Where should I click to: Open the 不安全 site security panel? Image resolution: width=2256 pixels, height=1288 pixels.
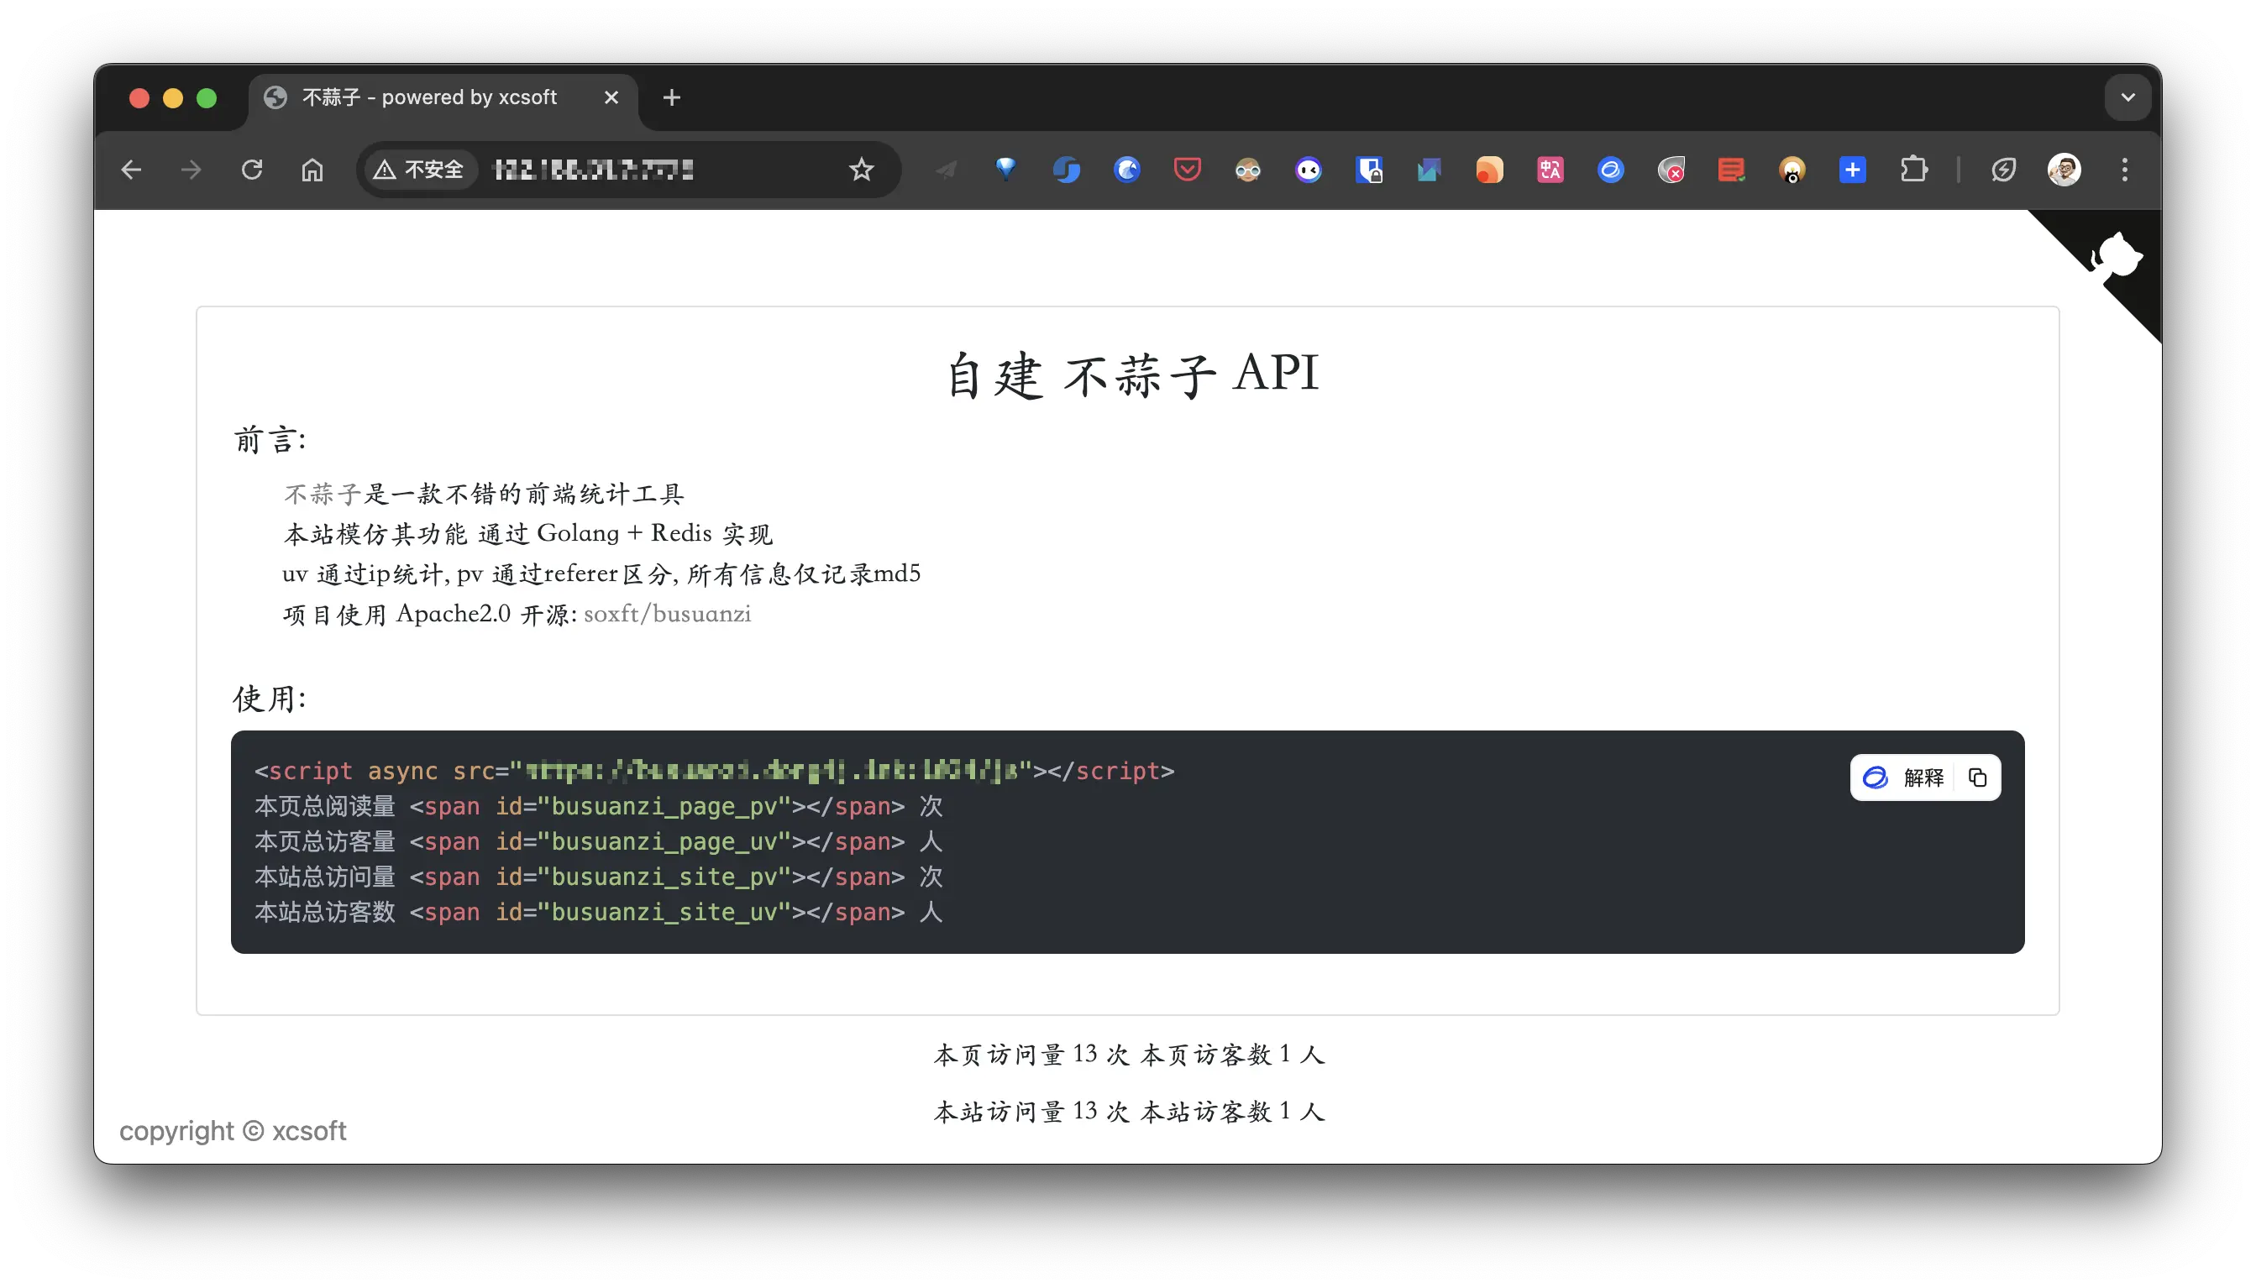pyautogui.click(x=418, y=169)
